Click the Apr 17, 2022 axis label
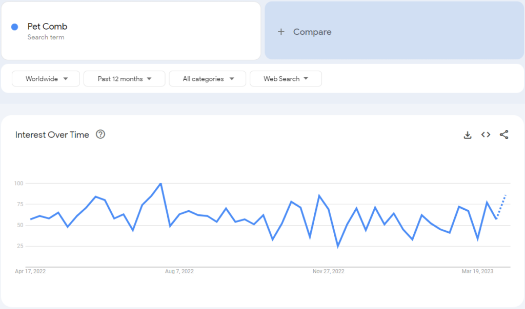The width and height of the screenshot is (525, 309). pos(30,271)
